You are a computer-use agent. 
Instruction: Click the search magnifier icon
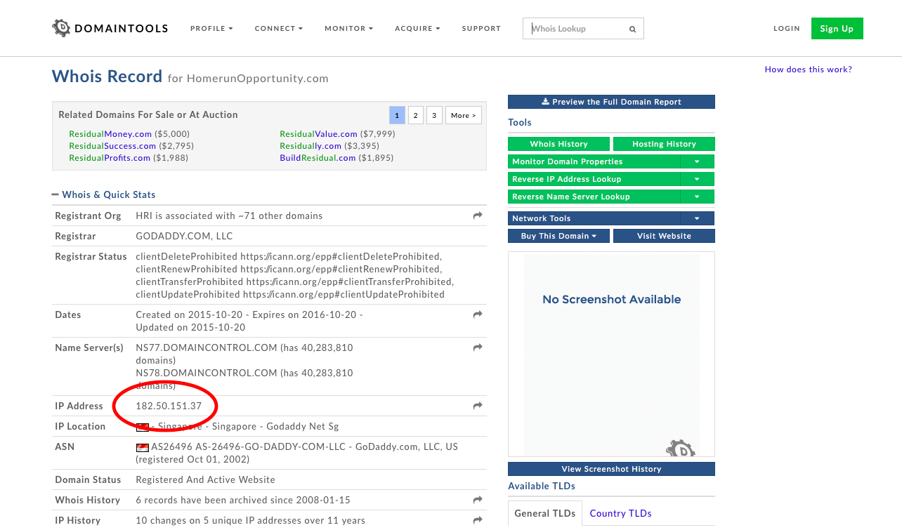(632, 29)
